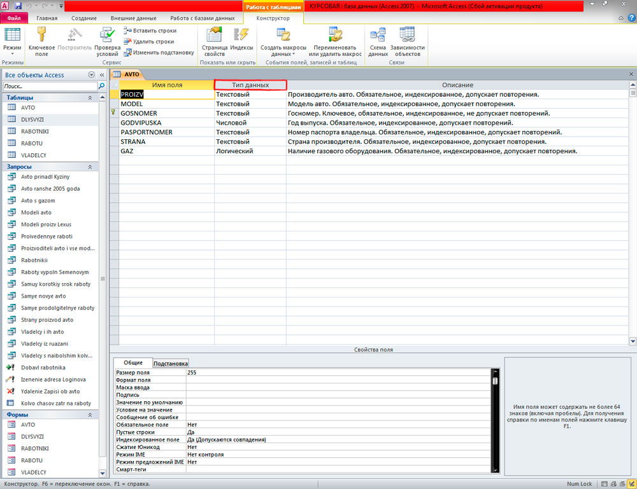637x489 pixels.
Task: Collapse the navigation pane with the double chevron
Action: (x=102, y=75)
